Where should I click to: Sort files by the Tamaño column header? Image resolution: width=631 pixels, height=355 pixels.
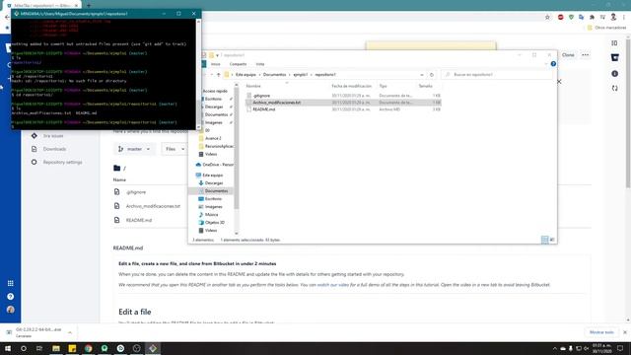click(x=425, y=86)
